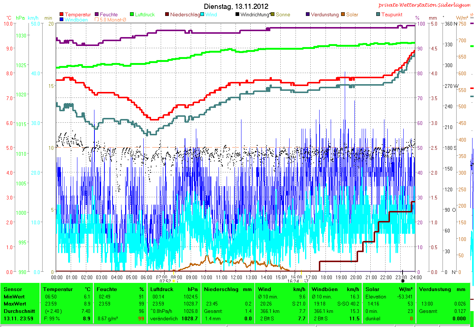Click the dark red Niederschlag legend square
This screenshot has width=474, height=327.
click(167, 15)
